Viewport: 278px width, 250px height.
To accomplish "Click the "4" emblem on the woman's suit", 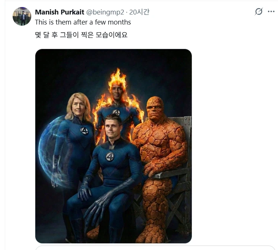I will click(85, 131).
